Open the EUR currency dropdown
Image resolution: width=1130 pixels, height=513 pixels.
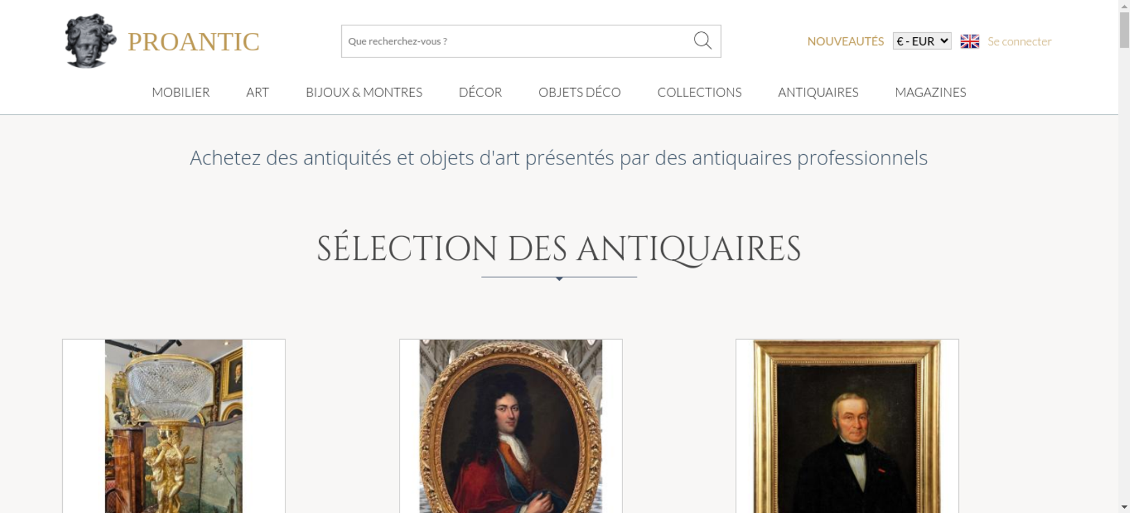click(x=922, y=41)
